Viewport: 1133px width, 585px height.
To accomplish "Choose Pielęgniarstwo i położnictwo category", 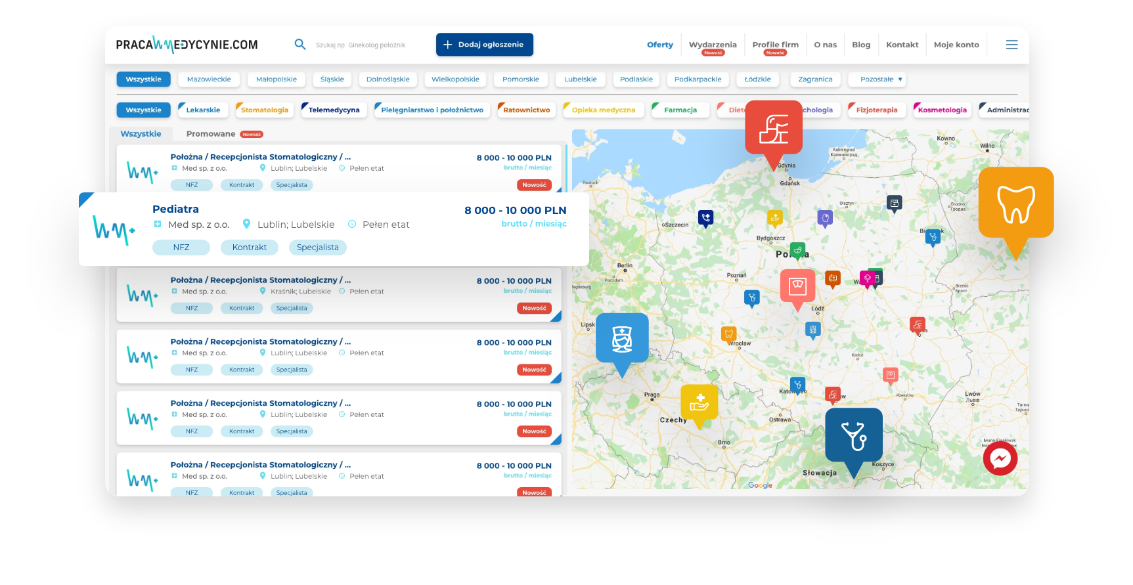I will click(x=432, y=110).
